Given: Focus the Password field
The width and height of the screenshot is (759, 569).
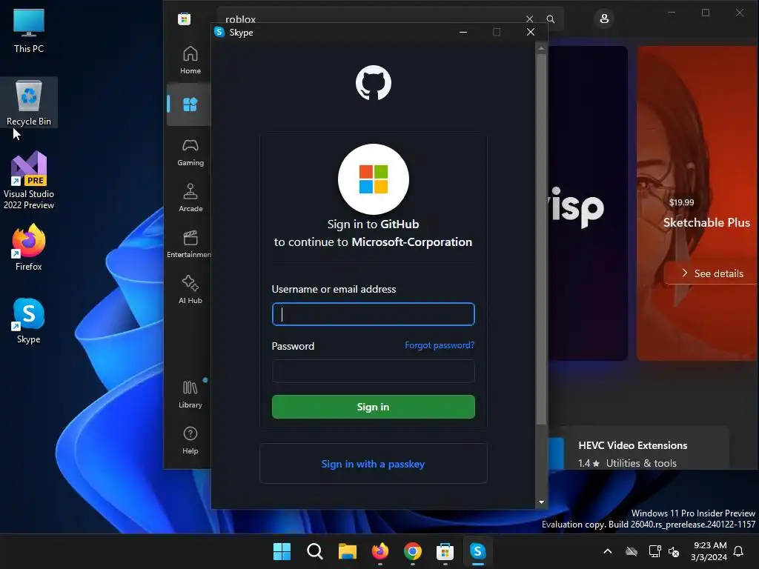Looking at the screenshot, I should pos(374,371).
